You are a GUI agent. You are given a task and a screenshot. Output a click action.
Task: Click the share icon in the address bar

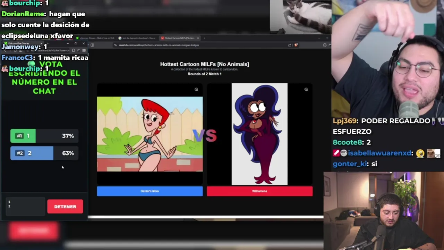(290, 45)
